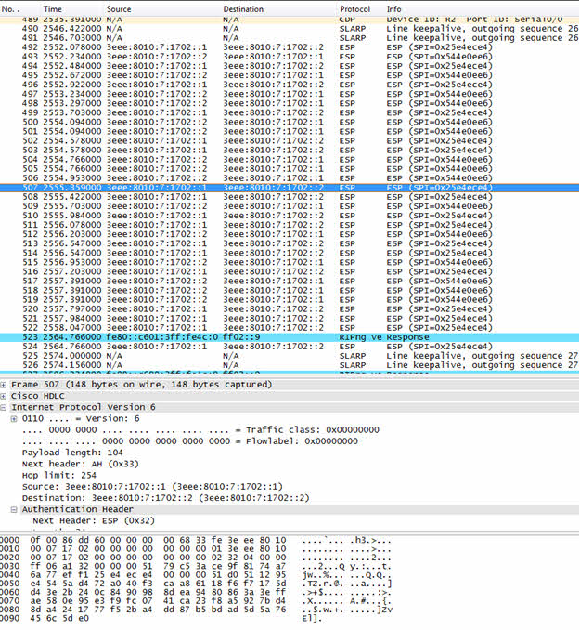Click the Traffic class field line

(200, 430)
